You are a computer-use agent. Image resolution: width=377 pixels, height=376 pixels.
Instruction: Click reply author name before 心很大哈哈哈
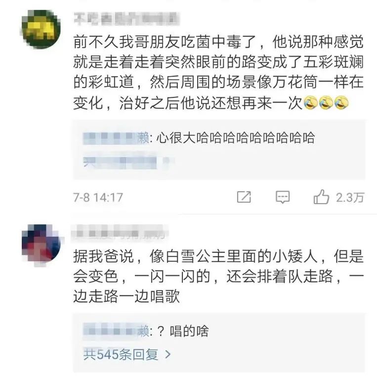click(x=116, y=138)
